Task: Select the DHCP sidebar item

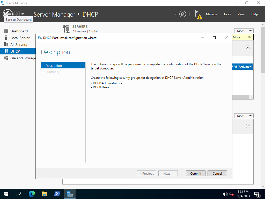Action: (x=18, y=51)
